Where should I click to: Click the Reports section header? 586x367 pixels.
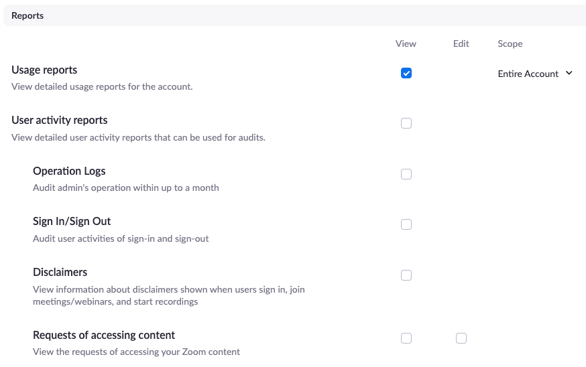[x=27, y=15]
